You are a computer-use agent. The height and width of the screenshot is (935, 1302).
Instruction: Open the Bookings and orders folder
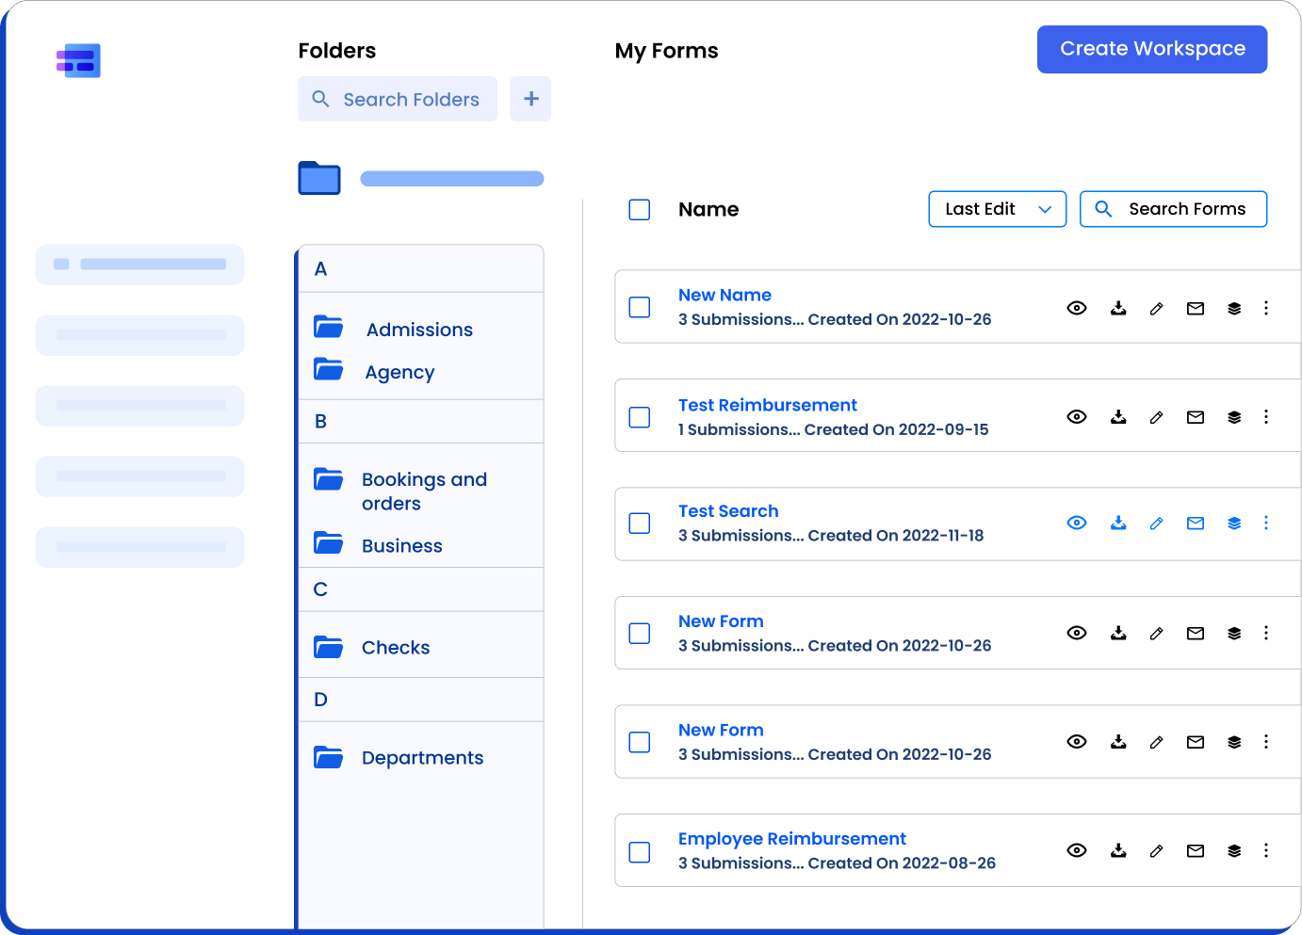point(424,492)
